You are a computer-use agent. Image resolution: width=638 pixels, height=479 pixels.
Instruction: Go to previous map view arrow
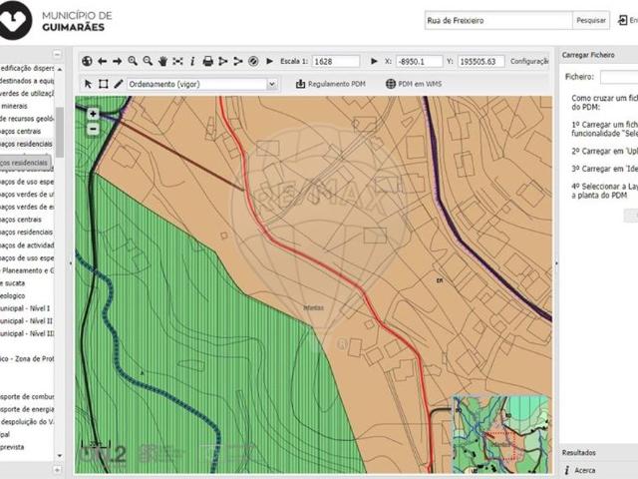click(x=102, y=61)
